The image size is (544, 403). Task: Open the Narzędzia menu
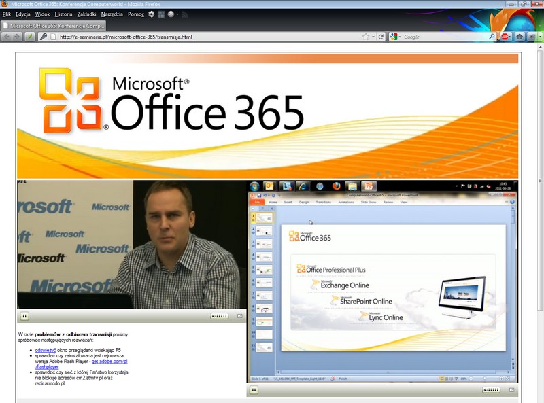tap(112, 14)
